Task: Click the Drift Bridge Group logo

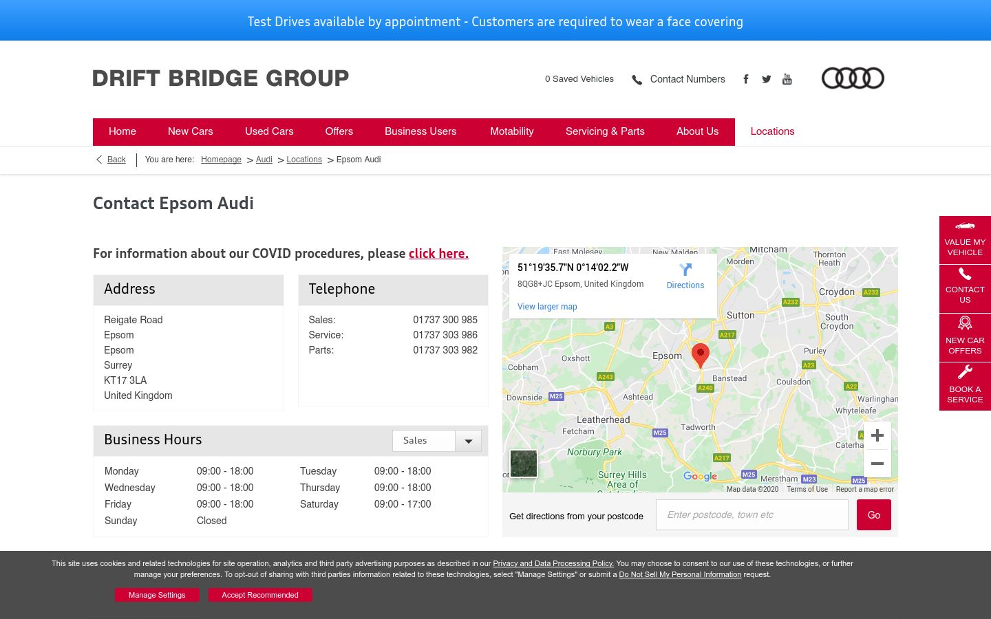Action: pos(221,78)
